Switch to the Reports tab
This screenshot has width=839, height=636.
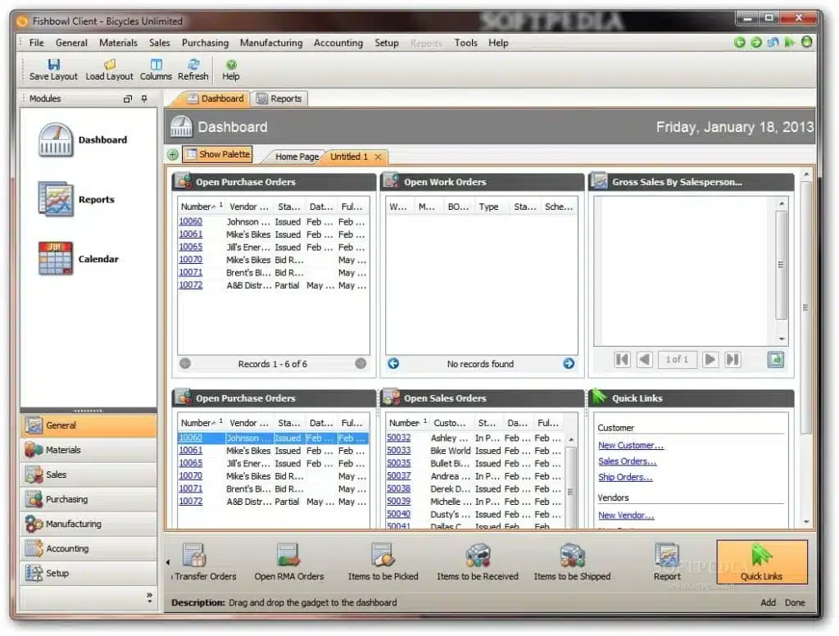pyautogui.click(x=279, y=98)
